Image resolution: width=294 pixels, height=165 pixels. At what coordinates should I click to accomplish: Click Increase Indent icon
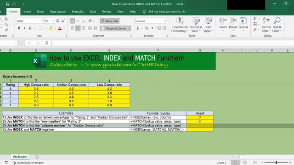[x=95, y=28]
